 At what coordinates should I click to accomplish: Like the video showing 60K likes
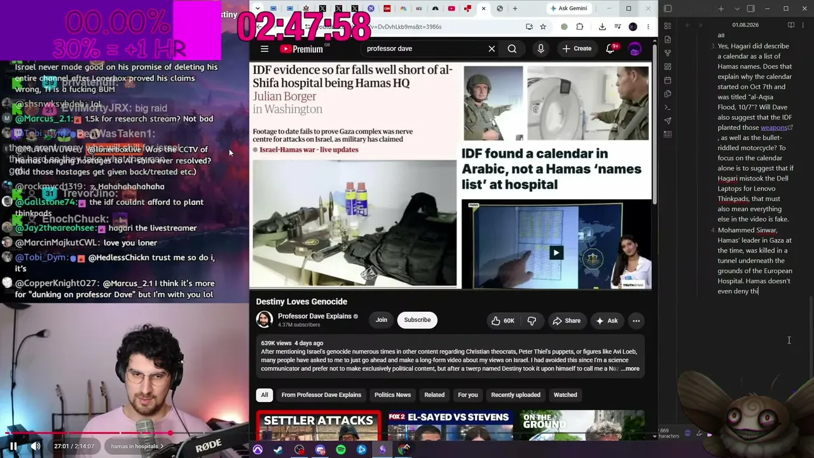coord(502,321)
